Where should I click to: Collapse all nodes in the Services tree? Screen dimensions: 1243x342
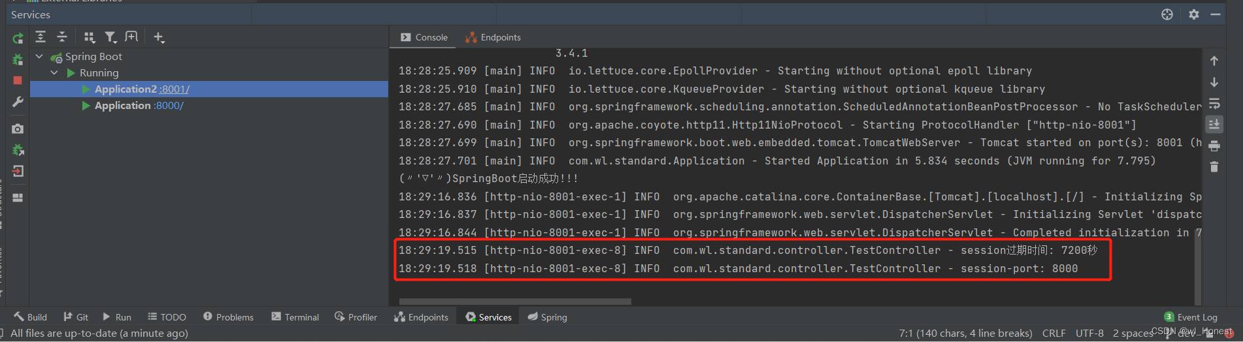pyautogui.click(x=62, y=37)
